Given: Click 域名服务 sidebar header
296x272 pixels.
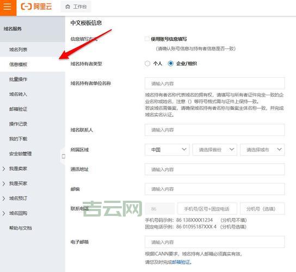Looking at the screenshot, I should [x=13, y=29].
